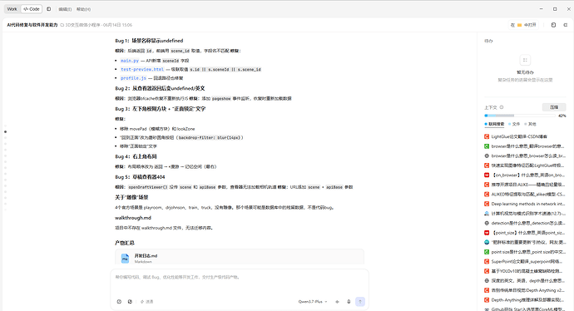
Task: Open the profile.js file link
Action: pyautogui.click(x=133, y=78)
